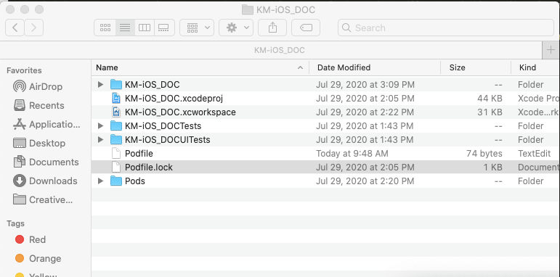Click the Edit Tags button
This screenshot has width=560, height=277.
pyautogui.click(x=306, y=28)
